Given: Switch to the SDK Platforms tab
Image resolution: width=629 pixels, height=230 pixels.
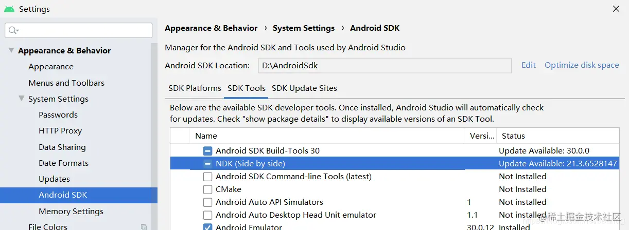Looking at the screenshot, I should point(195,88).
